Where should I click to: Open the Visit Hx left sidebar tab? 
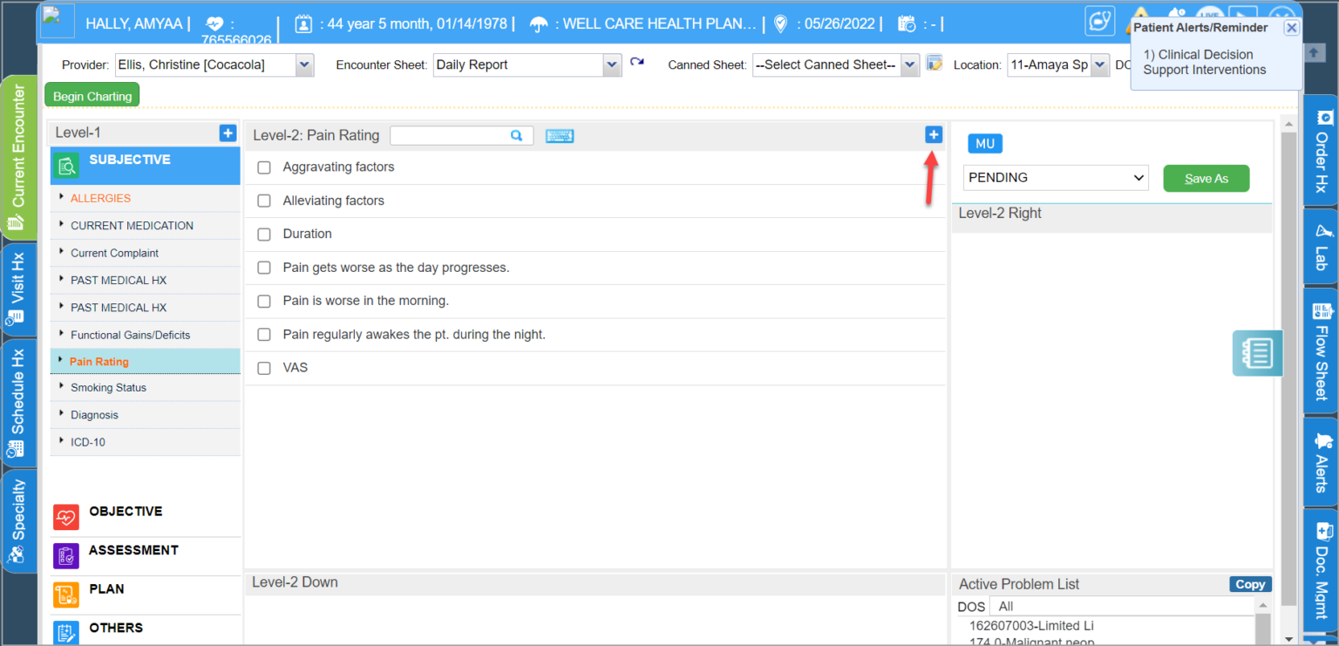tap(19, 288)
